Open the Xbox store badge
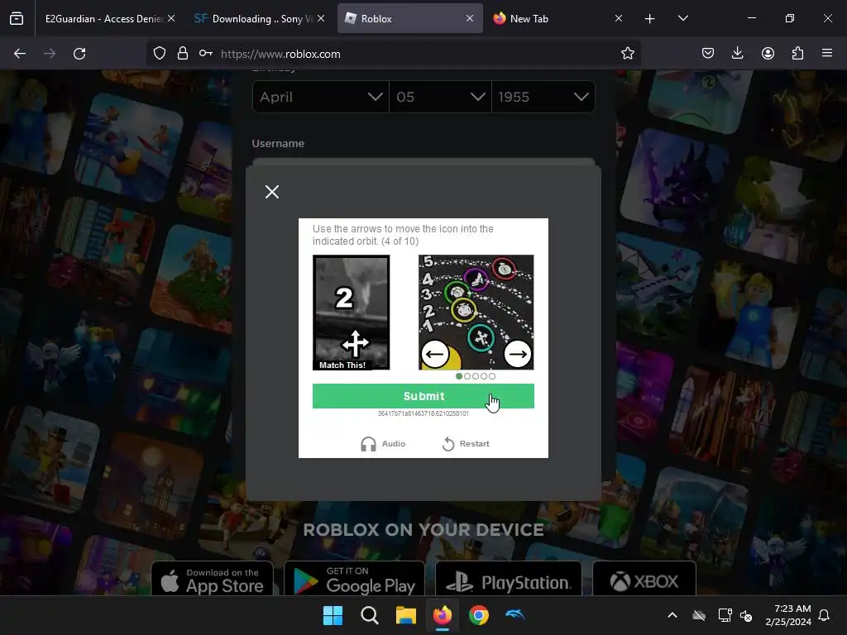 point(644,579)
